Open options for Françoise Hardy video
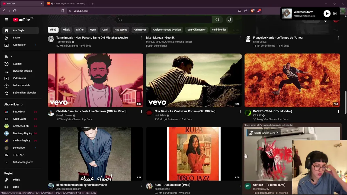The image size is (347, 195). (x=338, y=38)
